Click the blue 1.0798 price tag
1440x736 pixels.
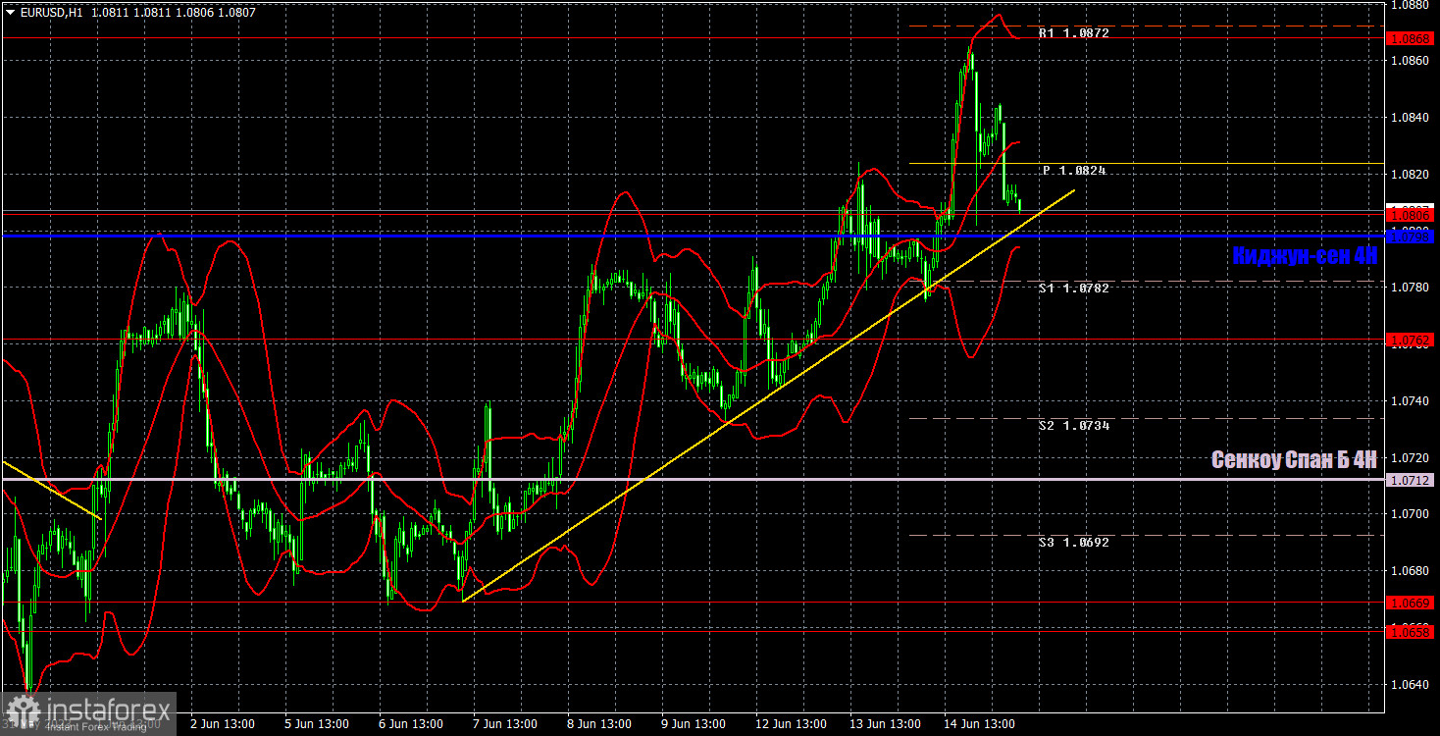[x=1411, y=236]
